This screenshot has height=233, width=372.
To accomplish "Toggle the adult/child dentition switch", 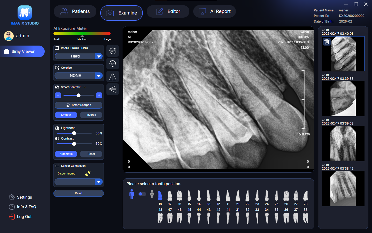I will click(142, 194).
